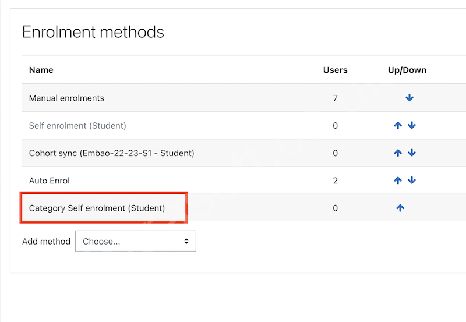The width and height of the screenshot is (466, 322).
Task: Click the Users column header
Action: pyautogui.click(x=336, y=70)
